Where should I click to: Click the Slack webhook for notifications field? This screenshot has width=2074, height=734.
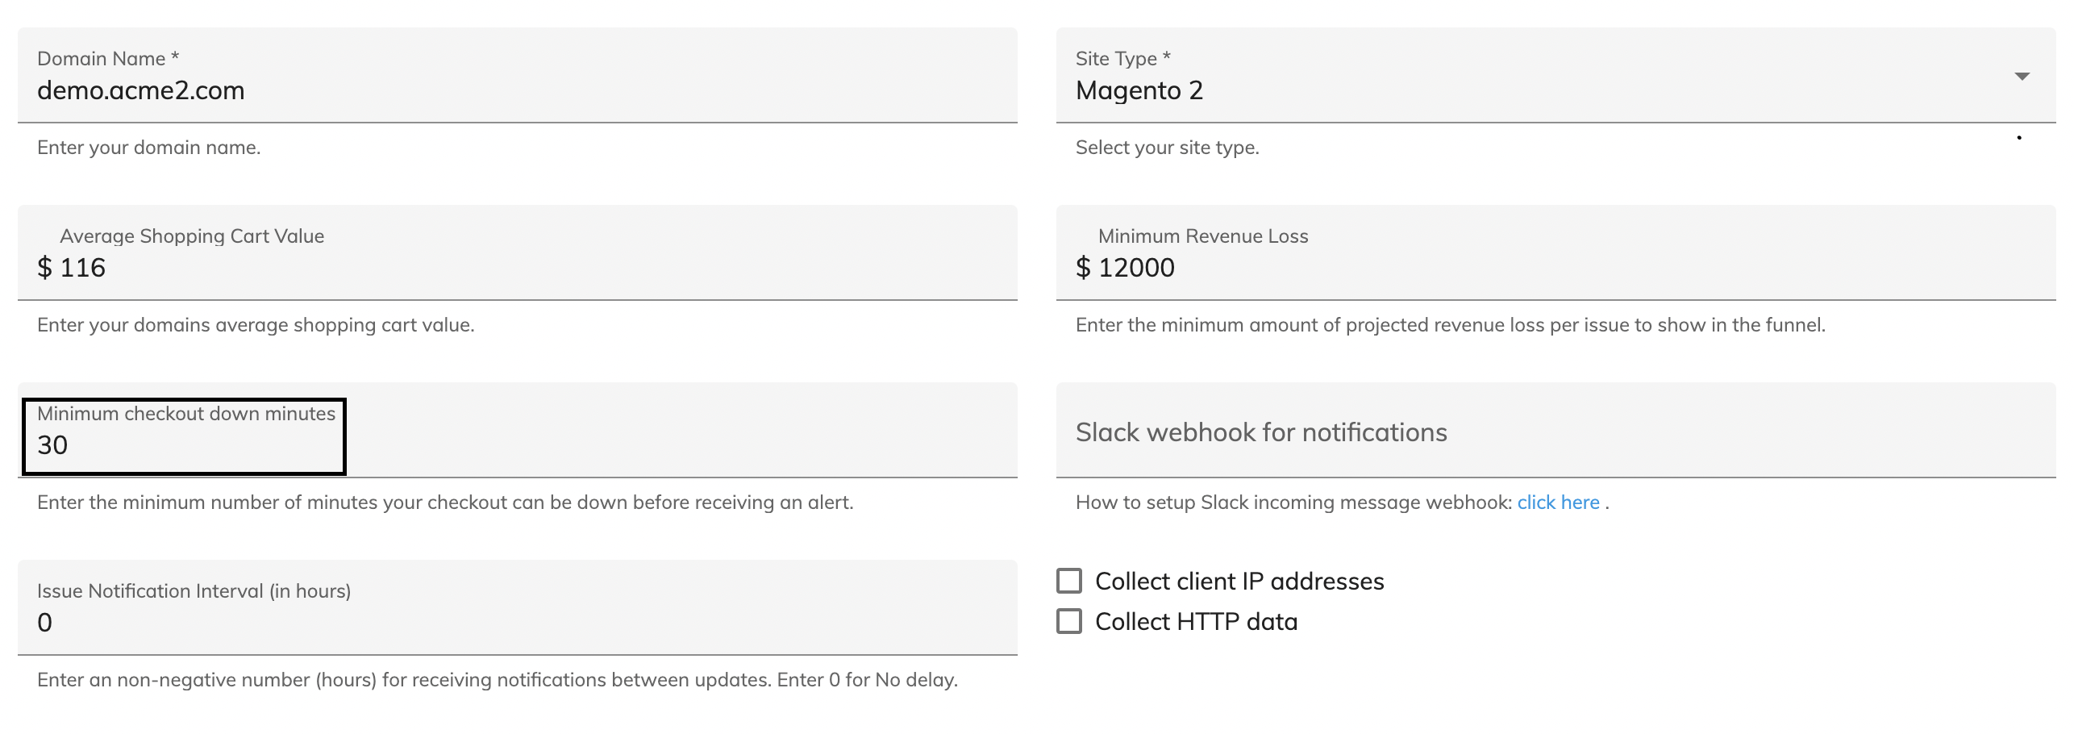click(x=1555, y=432)
